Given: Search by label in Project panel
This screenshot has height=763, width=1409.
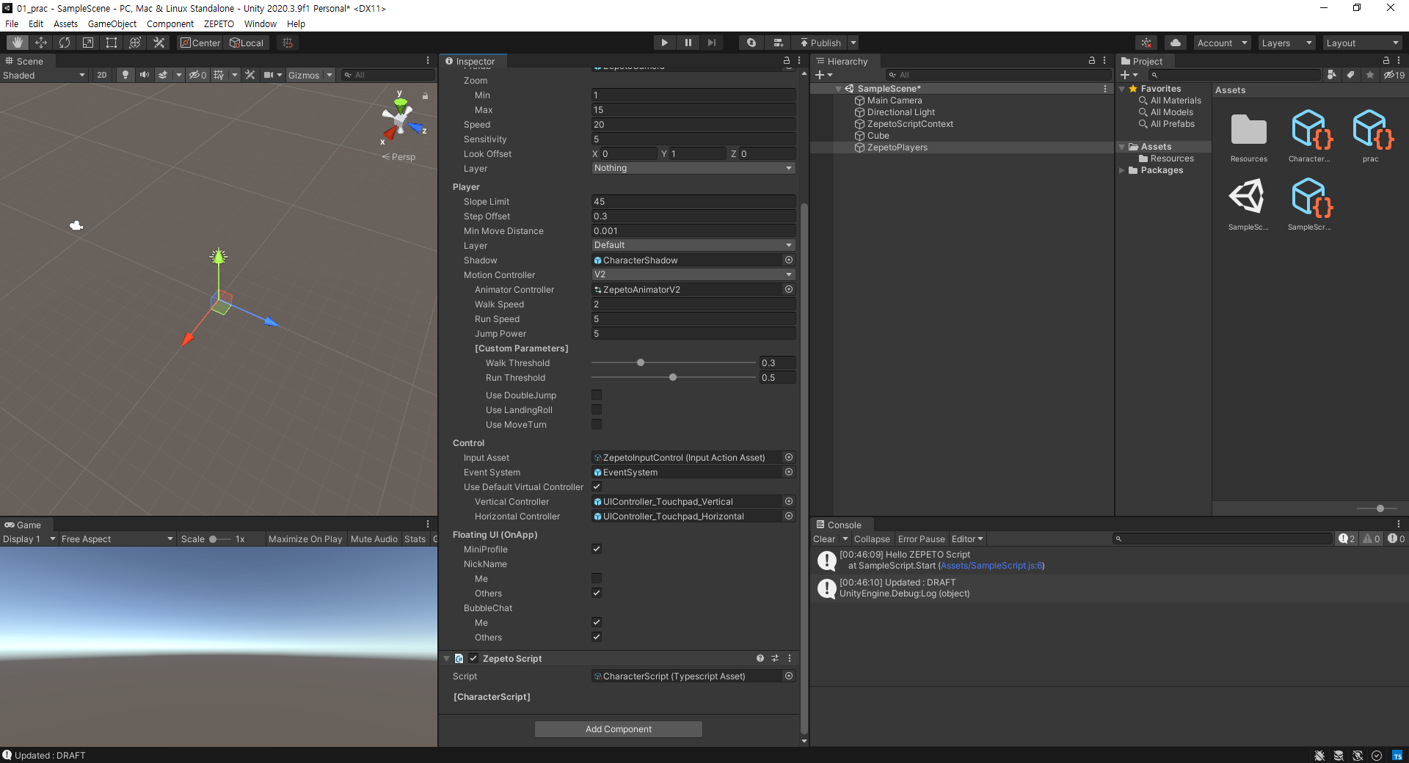Looking at the screenshot, I should [1350, 75].
